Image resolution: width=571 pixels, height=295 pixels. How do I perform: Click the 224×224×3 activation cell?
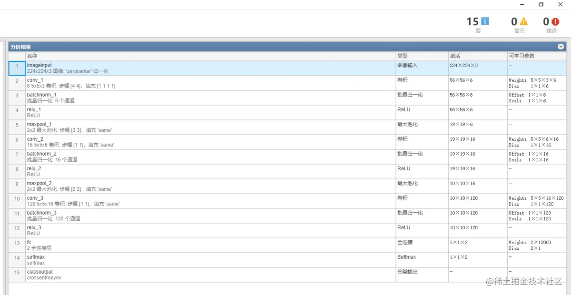pos(478,68)
